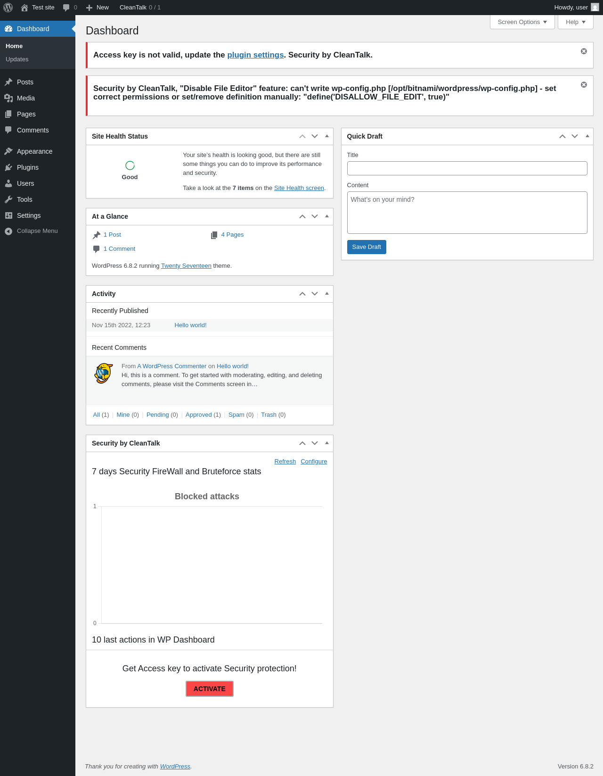The width and height of the screenshot is (603, 776).
Task: Go to Plugins in the sidebar
Action: tap(38, 167)
